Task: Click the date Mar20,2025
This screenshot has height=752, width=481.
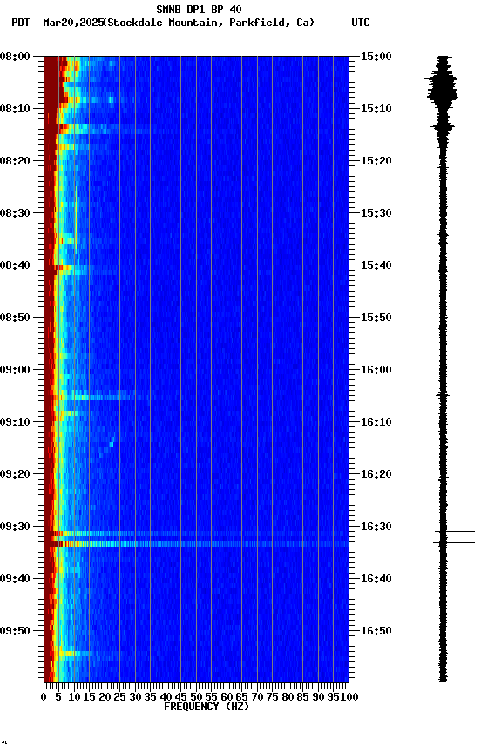Action: pos(73,23)
